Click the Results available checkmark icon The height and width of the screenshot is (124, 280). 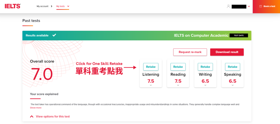(x=54, y=35)
